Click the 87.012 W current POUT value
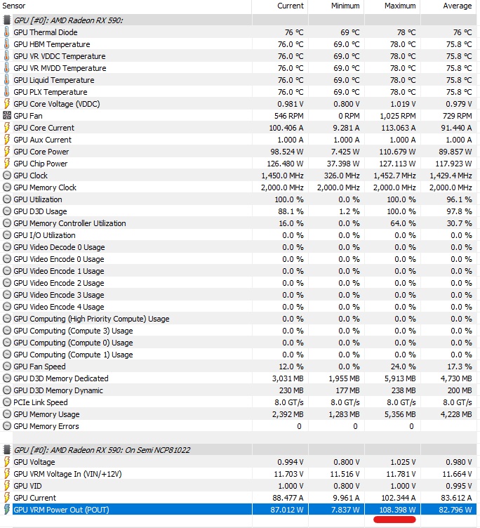Viewport: 480px width, 528px height. tap(287, 510)
